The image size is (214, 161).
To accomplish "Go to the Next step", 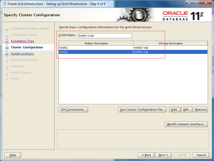I will pyautogui.click(x=163, y=155).
